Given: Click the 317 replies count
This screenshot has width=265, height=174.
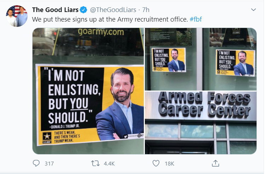Looking at the screenshot, I should pyautogui.click(x=49, y=163).
